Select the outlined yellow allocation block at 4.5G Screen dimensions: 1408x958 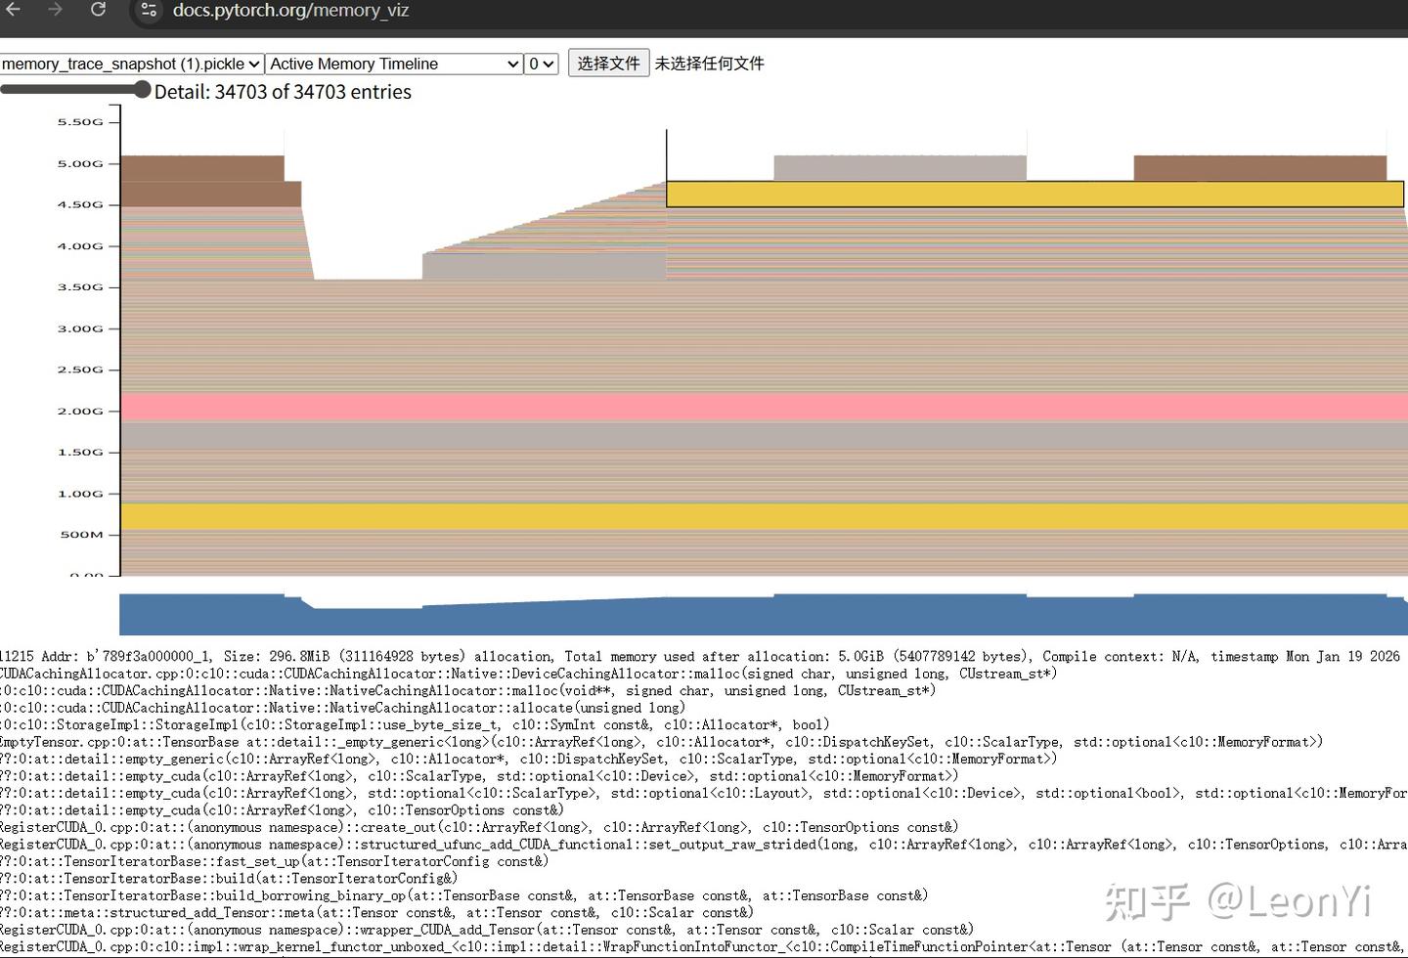click(1034, 194)
